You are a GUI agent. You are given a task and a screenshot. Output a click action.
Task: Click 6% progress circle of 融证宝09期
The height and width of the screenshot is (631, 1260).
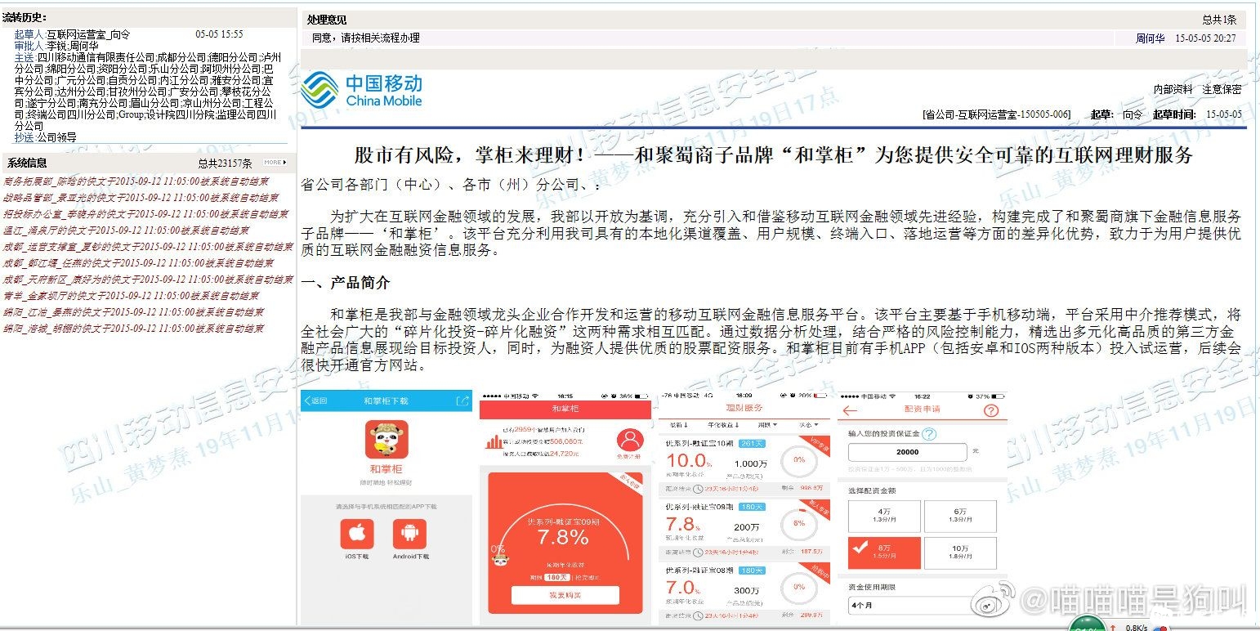(x=799, y=523)
